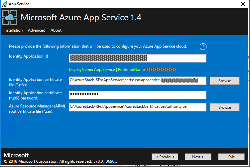The width and height of the screenshot is (250, 167).
Task: Browse for the Identity Application .pfx file
Action: (225, 81)
